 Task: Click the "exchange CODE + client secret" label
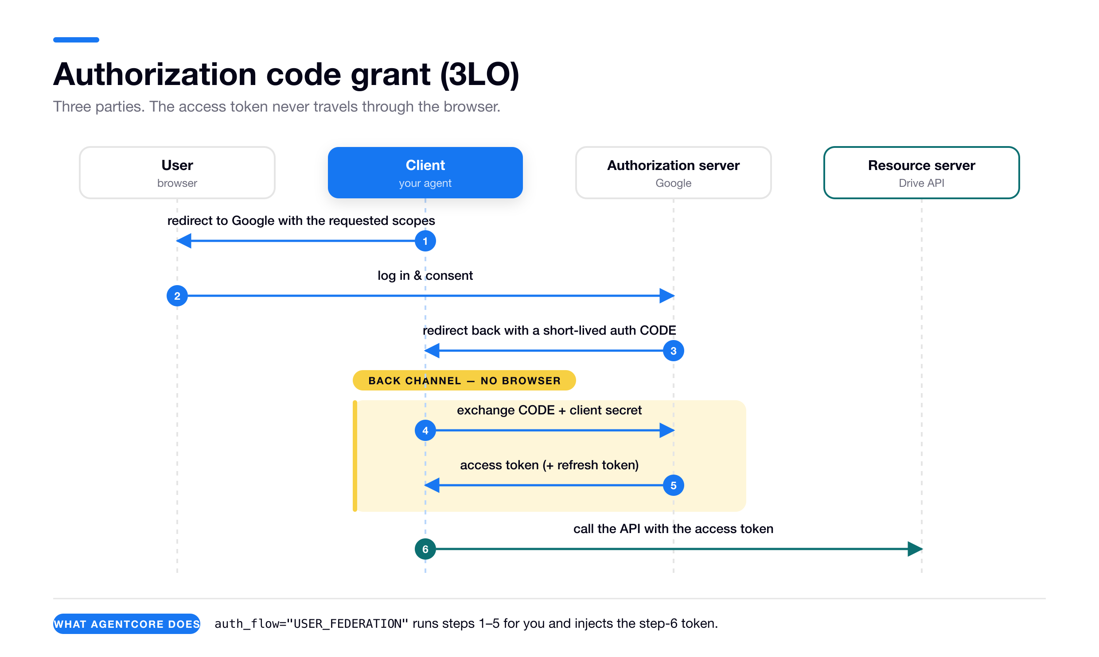click(x=549, y=410)
